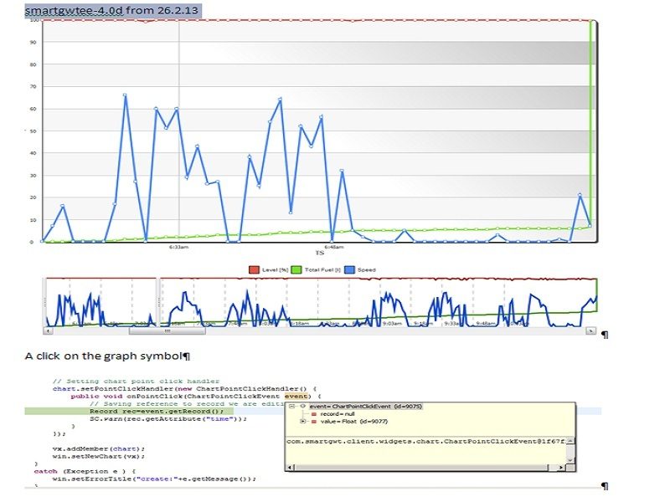Click the range chart's right scroll arrow

pyautogui.click(x=590, y=331)
